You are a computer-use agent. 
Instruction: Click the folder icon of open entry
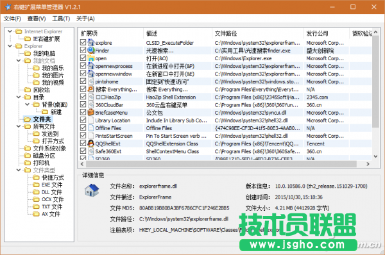coord(91,58)
